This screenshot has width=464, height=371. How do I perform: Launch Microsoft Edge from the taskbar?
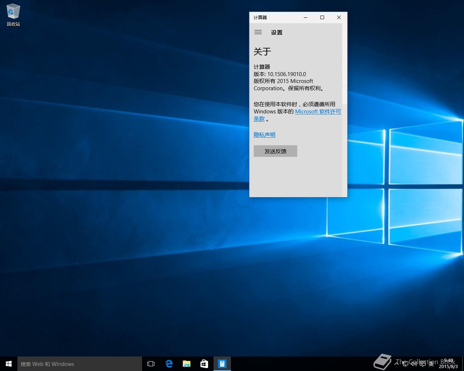169,364
